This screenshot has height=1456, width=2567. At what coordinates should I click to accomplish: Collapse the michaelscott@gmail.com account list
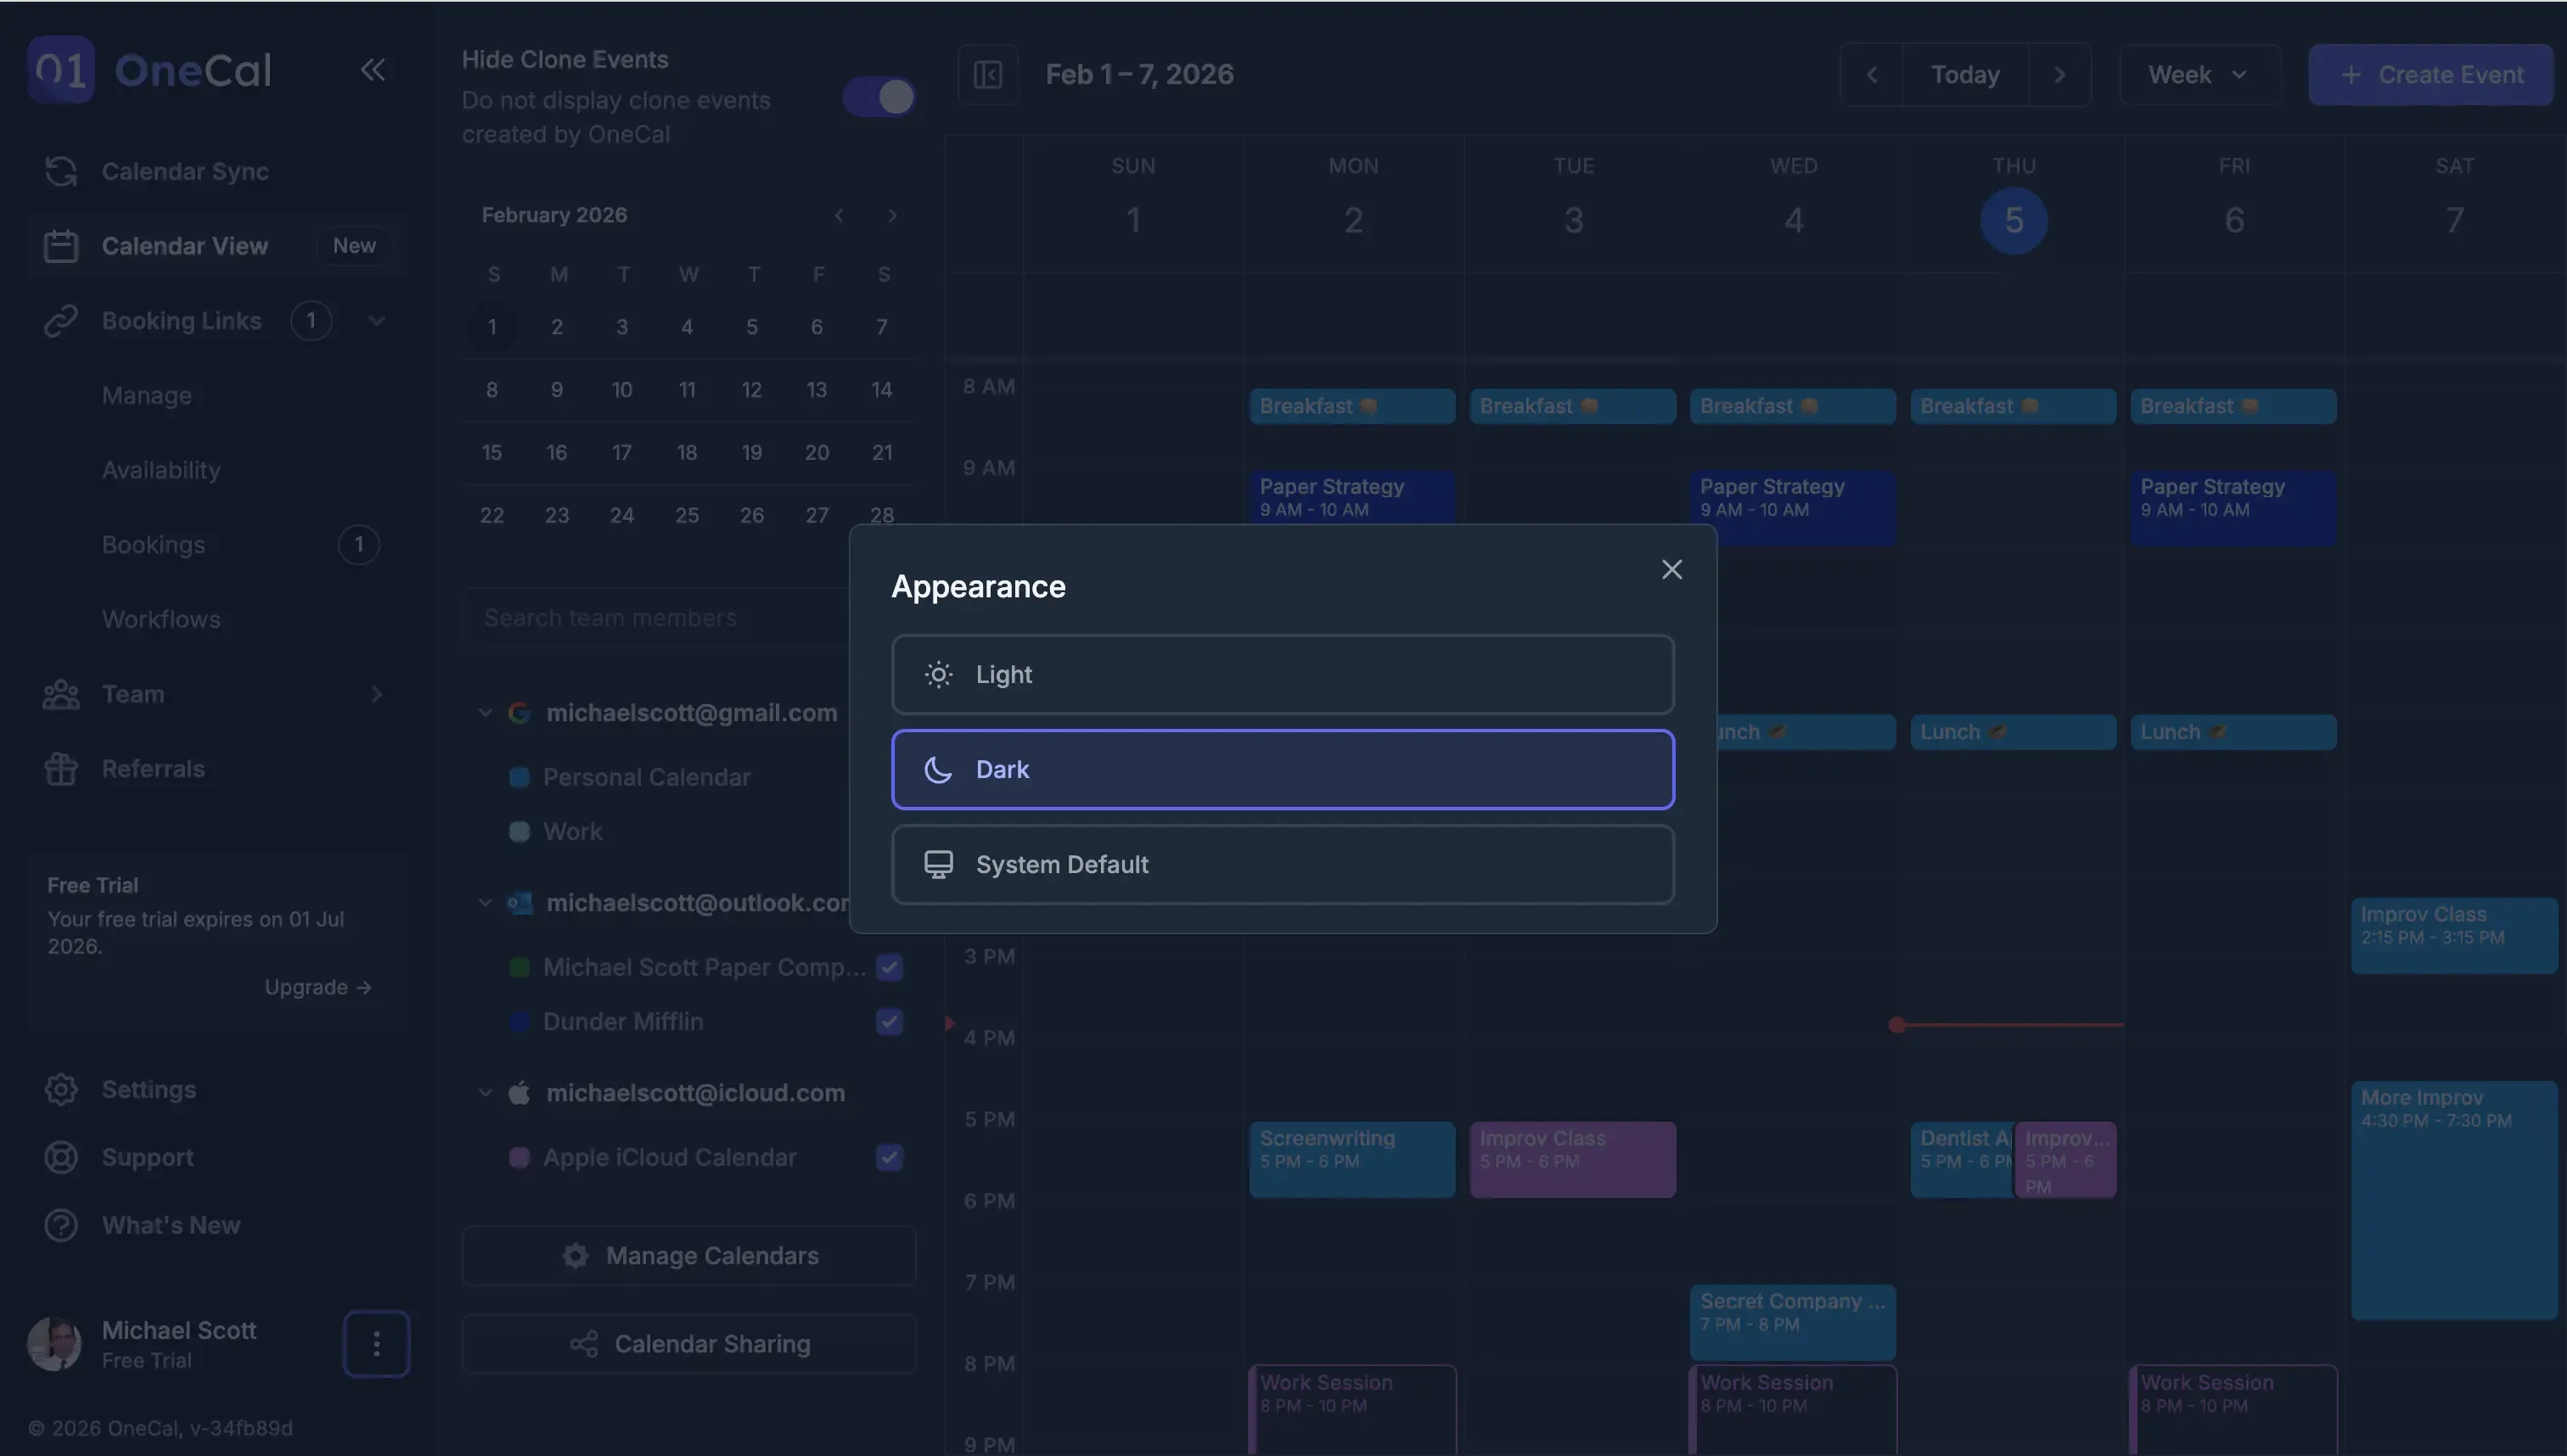[486, 712]
